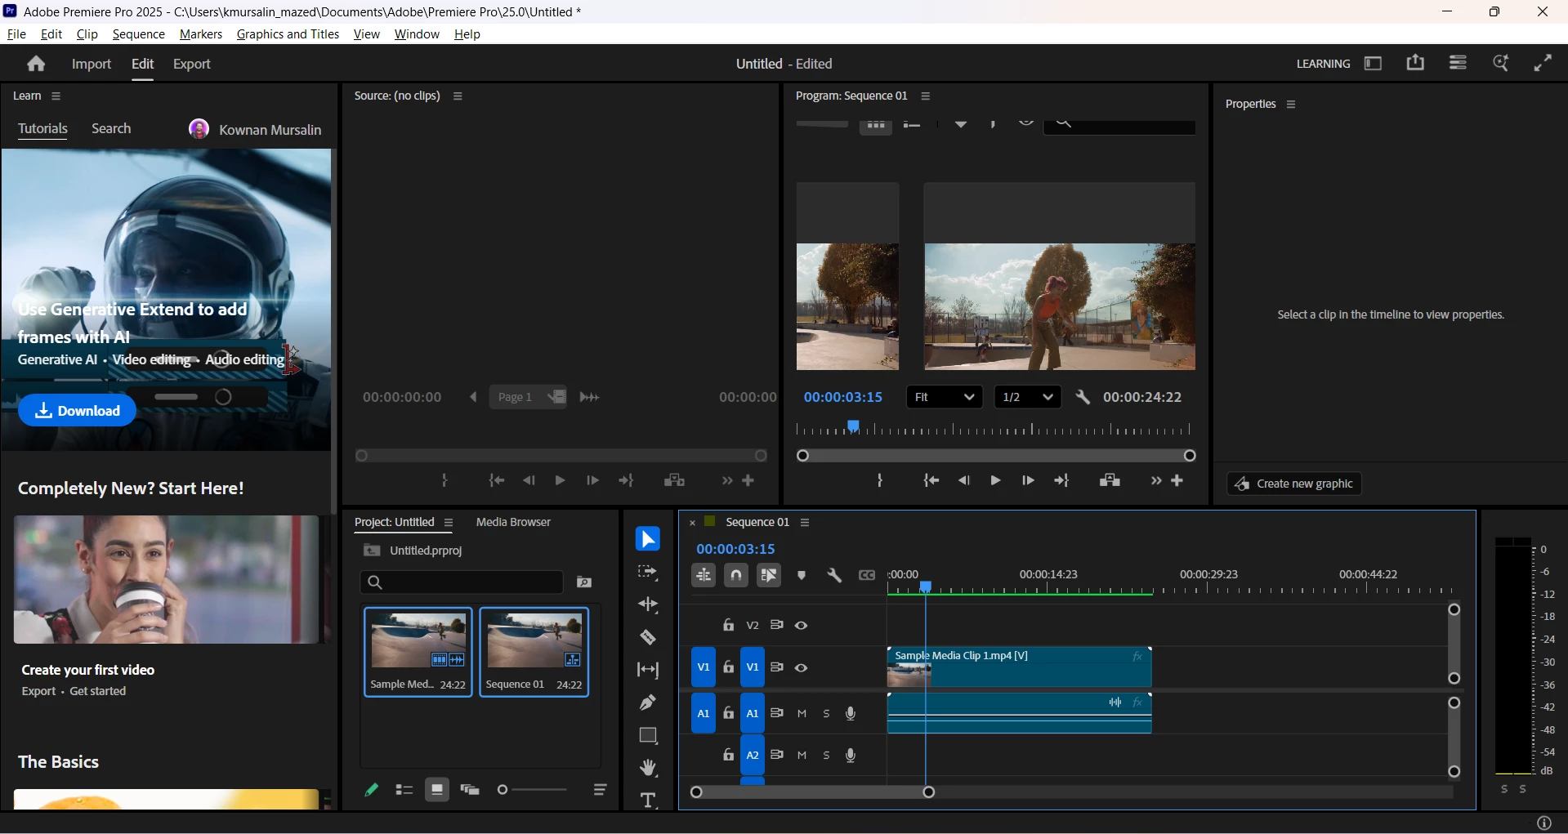Toggle insert sequences as nests
Viewport: 1568px width, 834px height.
click(x=704, y=576)
